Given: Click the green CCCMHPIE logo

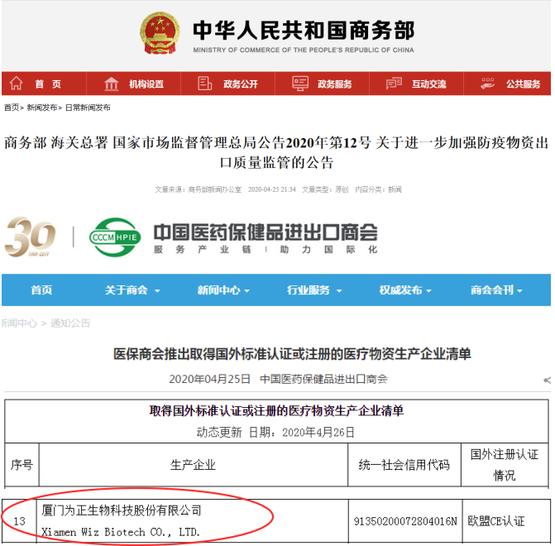Looking at the screenshot, I should pyautogui.click(x=115, y=237).
